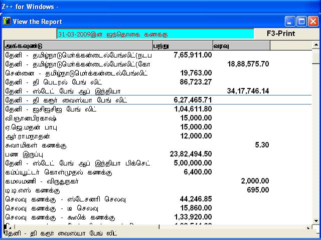Select the amount 7,65,911.00

(x=193, y=55)
